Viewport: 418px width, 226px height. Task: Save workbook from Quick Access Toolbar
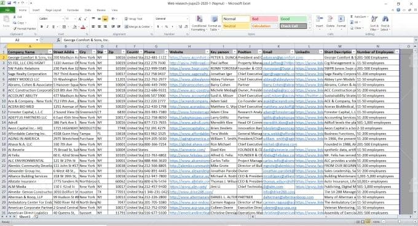[x=9, y=3]
